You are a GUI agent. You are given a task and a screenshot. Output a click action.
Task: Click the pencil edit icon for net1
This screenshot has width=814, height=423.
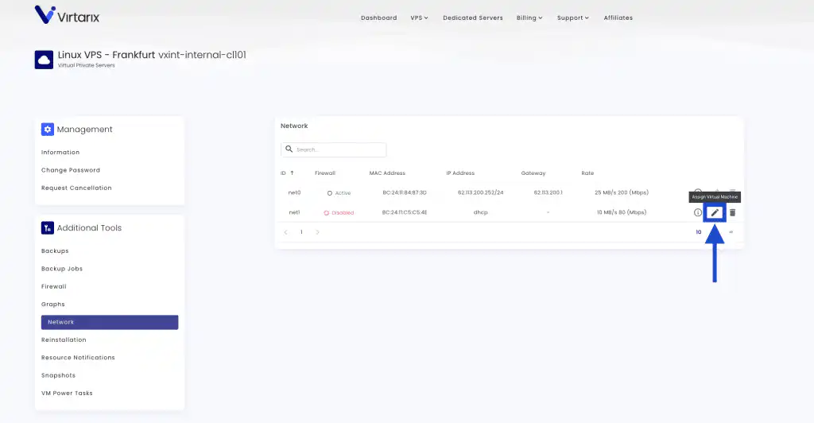coord(715,212)
